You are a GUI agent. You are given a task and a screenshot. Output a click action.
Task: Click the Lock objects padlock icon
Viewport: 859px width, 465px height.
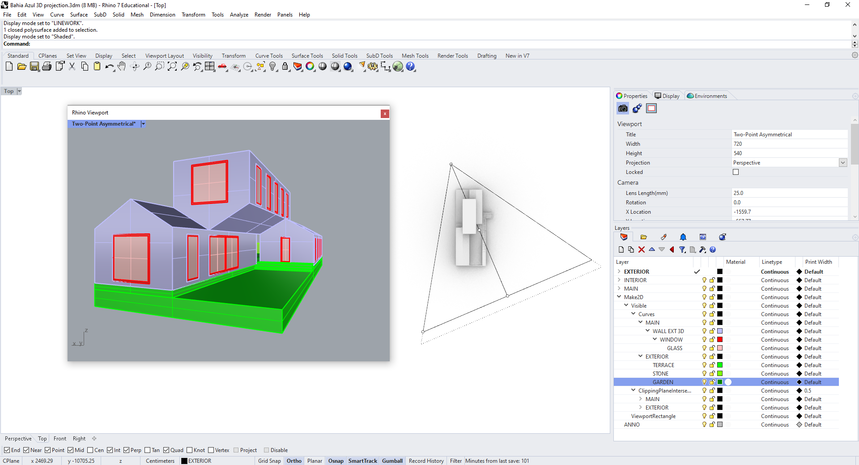click(285, 67)
